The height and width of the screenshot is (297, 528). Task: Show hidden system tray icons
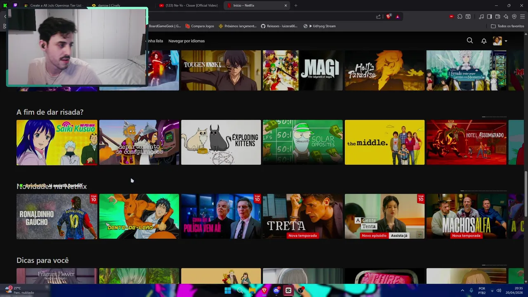pos(462,290)
